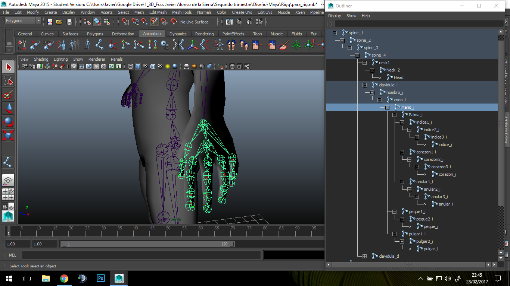Collapse the Palma_i joint hierarchy
The image size is (510, 286).
tap(394, 115)
